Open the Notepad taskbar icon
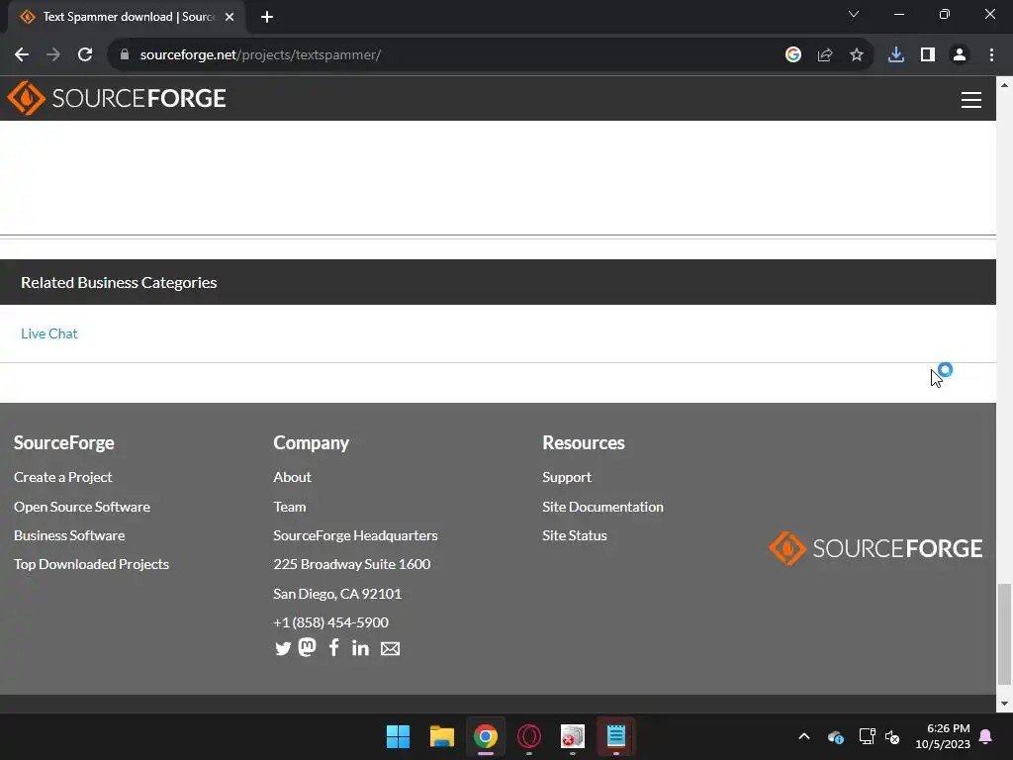 615,736
